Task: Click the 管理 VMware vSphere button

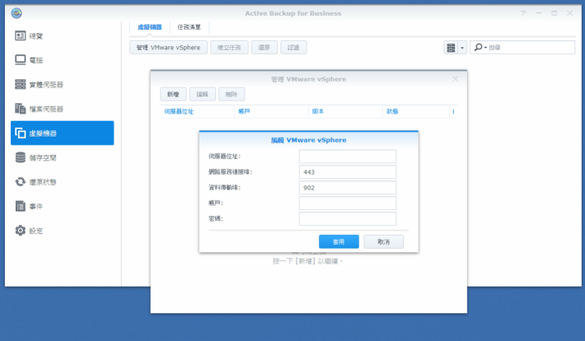Action: coord(168,48)
